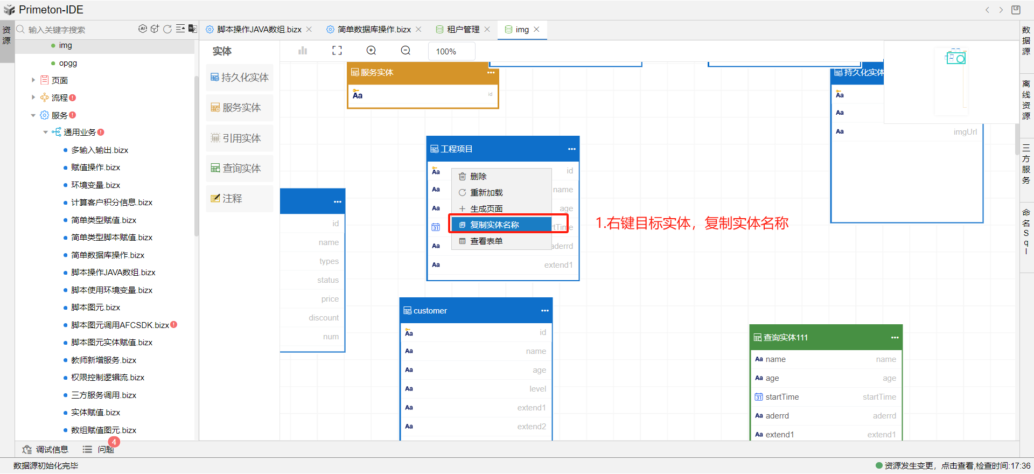Open 简单数据库操作.bizx in the tree
Image resolution: width=1034 pixels, height=474 pixels.
(108, 255)
